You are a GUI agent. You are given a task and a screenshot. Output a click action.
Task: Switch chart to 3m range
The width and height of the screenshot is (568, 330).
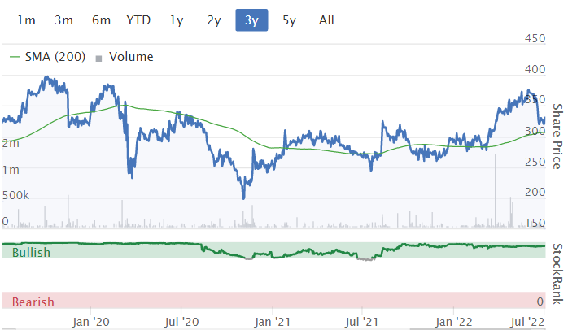(63, 20)
